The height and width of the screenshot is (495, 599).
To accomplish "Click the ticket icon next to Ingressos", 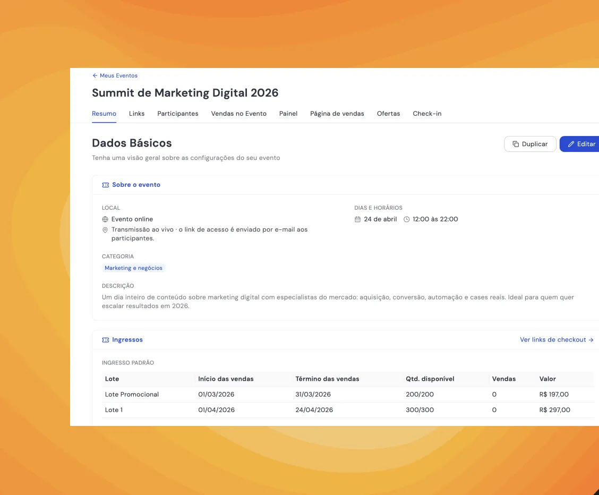I will click(106, 340).
